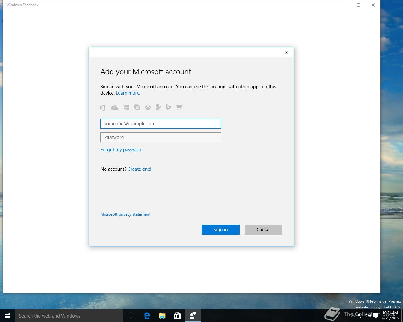Open File Explorer from the taskbar
403x322 pixels.
[162, 316]
